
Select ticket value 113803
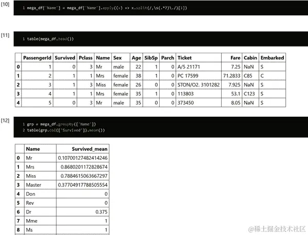point(185,94)
